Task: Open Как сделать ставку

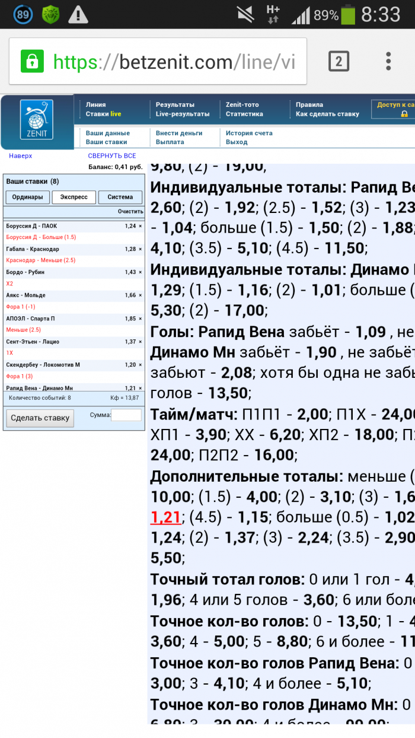Action: point(328,114)
